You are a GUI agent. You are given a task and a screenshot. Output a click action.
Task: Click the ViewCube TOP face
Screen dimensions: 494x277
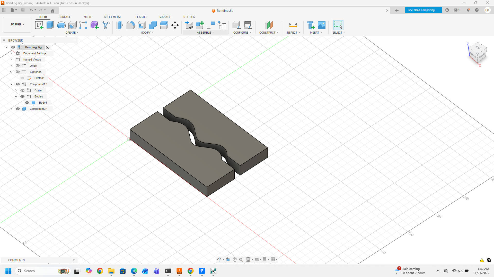point(478,48)
